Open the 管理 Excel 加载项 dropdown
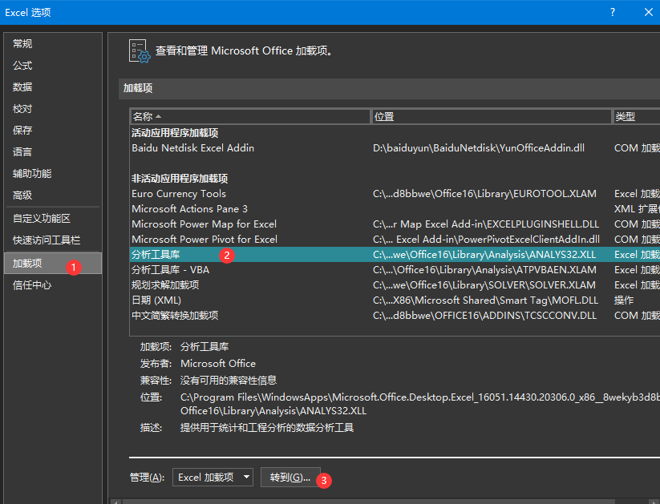The width and height of the screenshot is (660, 504). point(213,478)
